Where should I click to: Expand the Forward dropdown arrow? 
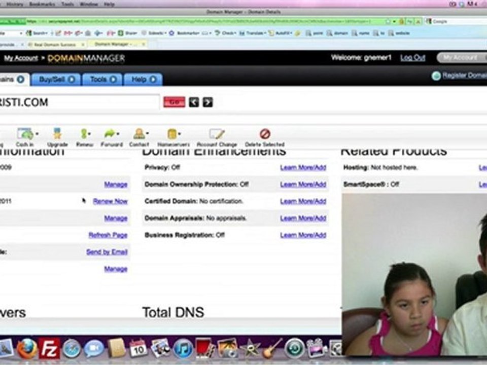pos(118,134)
